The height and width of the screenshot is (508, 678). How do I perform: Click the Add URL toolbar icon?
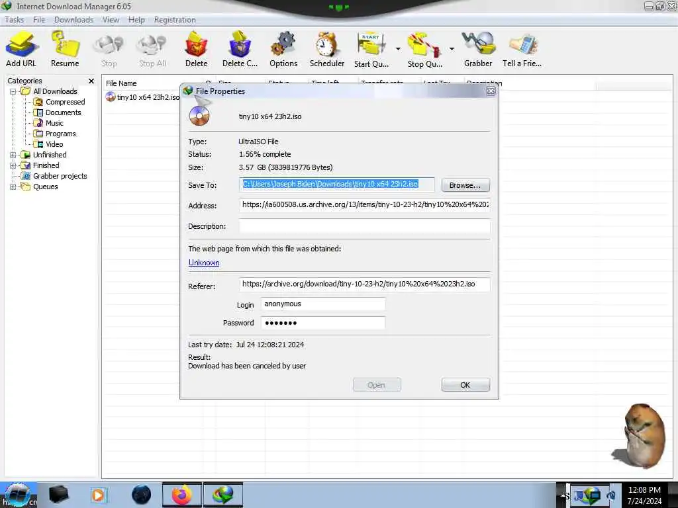click(x=21, y=49)
